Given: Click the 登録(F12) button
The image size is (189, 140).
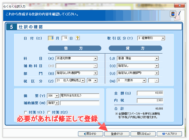Looking at the screenshot, I should [x=117, y=134].
